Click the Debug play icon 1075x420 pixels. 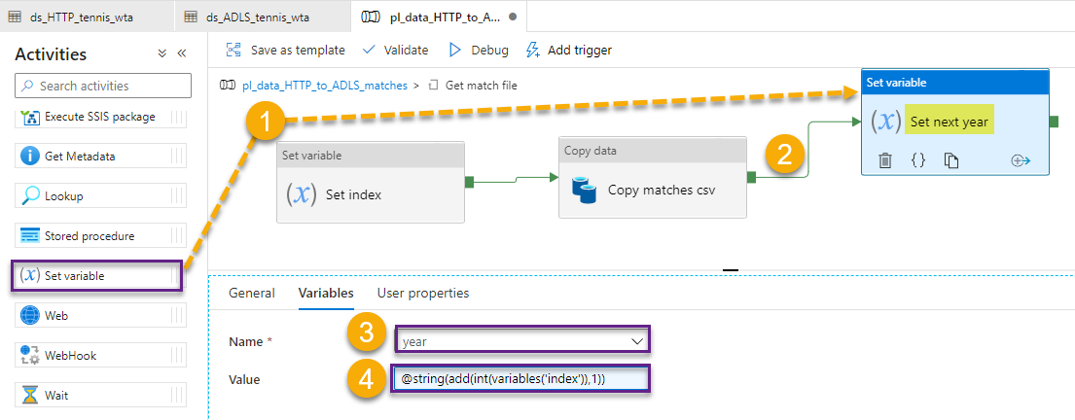pos(454,50)
